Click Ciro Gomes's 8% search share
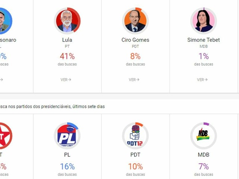 point(135,56)
